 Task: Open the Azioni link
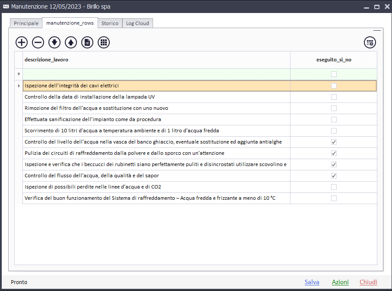click(x=340, y=282)
